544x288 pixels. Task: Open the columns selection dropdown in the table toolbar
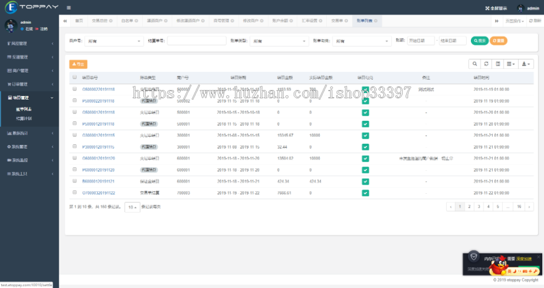[511, 63]
